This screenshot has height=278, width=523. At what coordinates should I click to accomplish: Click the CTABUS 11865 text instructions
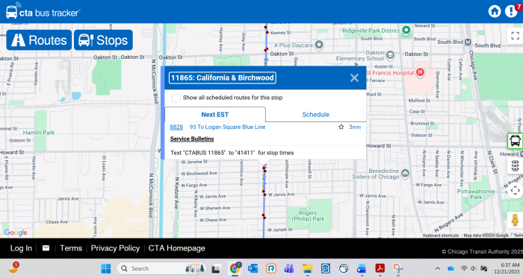pos(232,153)
